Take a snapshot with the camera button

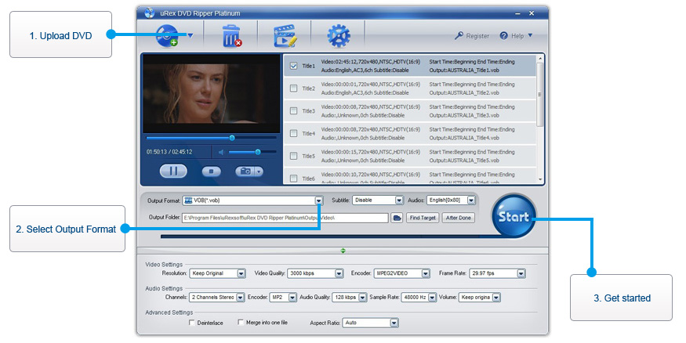point(245,171)
